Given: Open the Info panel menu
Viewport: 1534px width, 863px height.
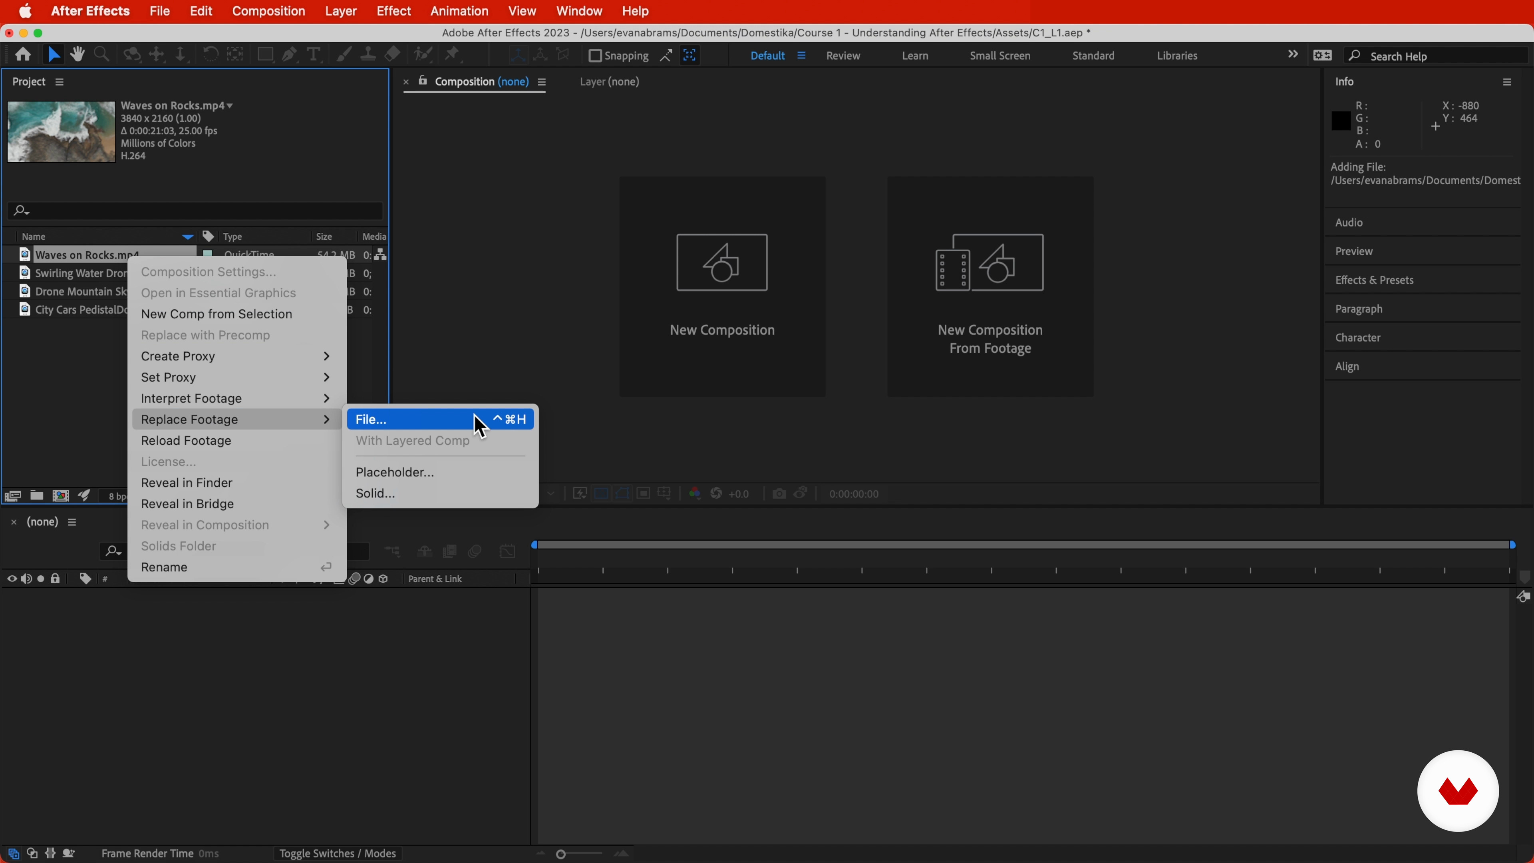Looking at the screenshot, I should (1507, 82).
